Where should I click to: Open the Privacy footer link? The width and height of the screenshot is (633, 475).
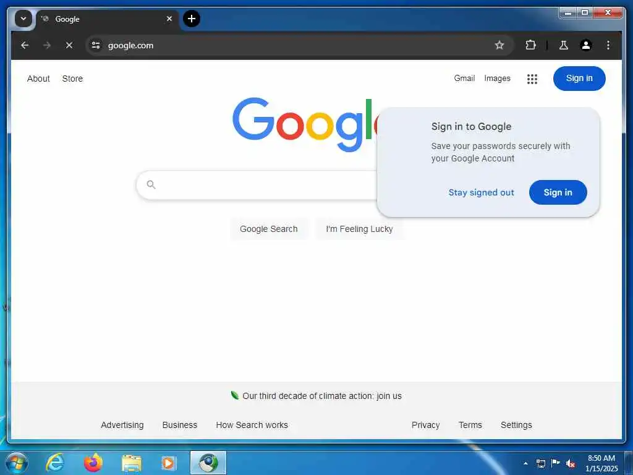click(x=425, y=425)
